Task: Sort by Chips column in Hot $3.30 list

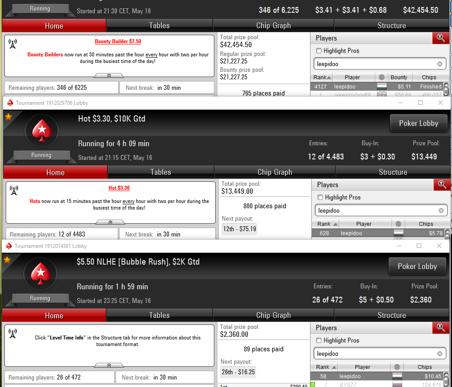Action: coord(426,224)
